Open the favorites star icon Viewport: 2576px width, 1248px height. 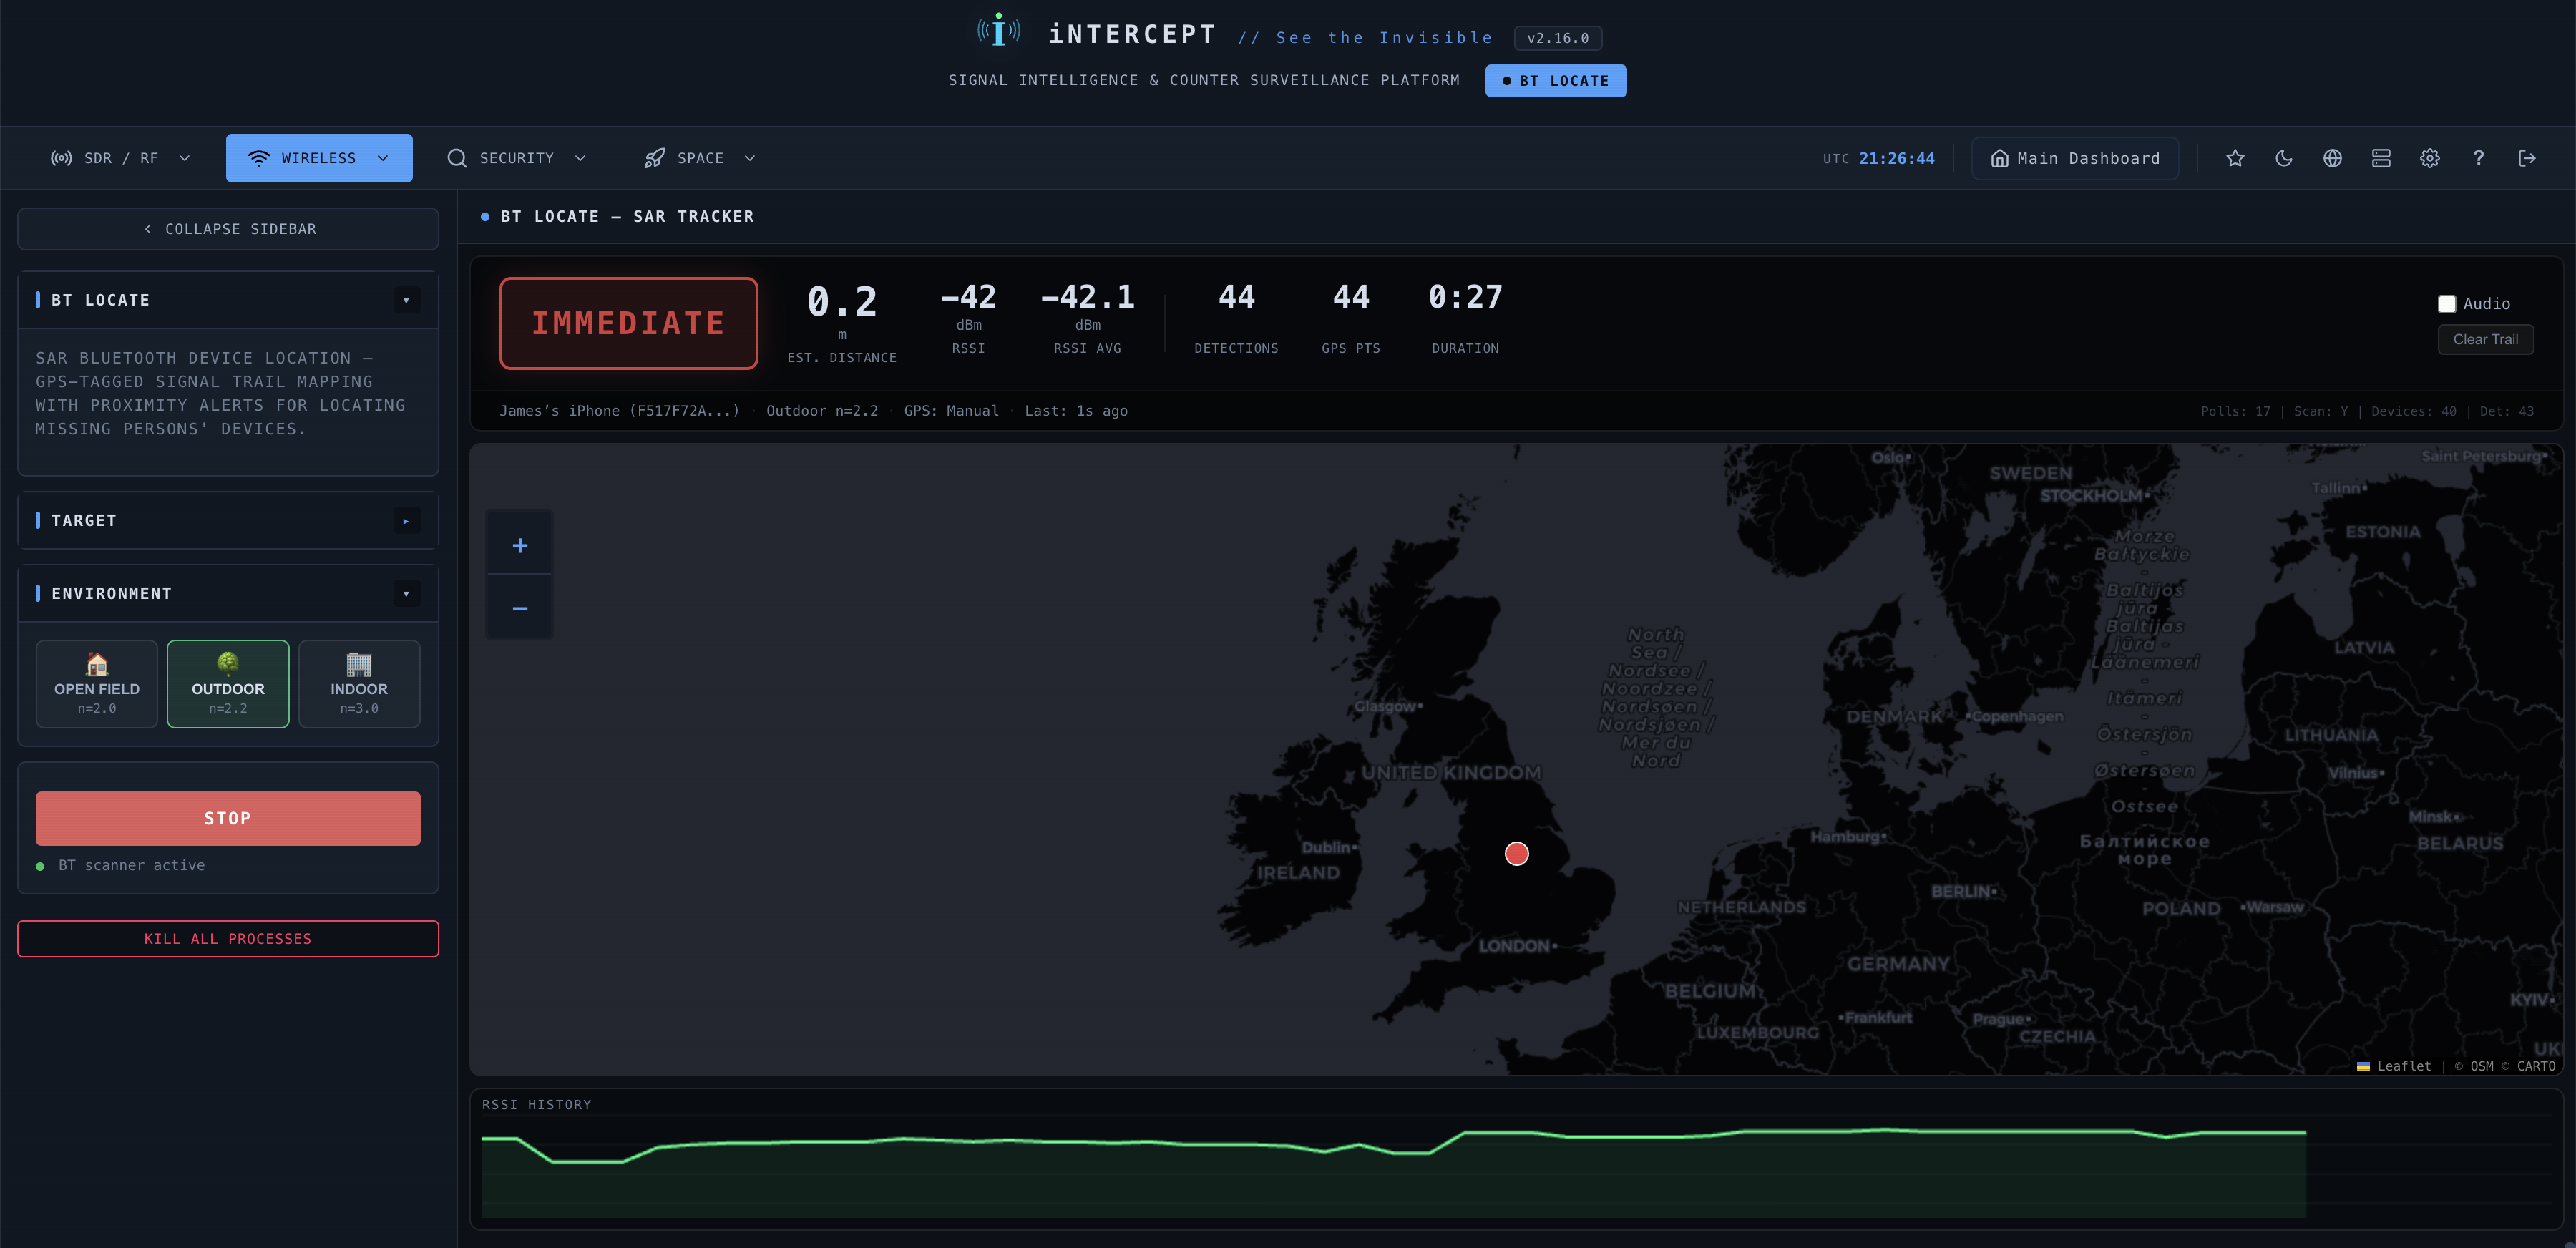click(2236, 158)
